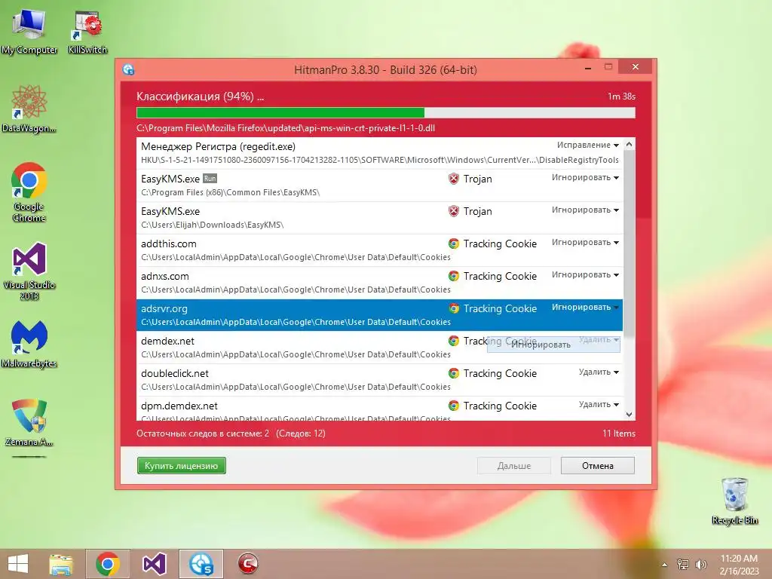772x579 pixels.
Task: Click Chrome icon beside demdex.net cookie
Action: coord(454,341)
